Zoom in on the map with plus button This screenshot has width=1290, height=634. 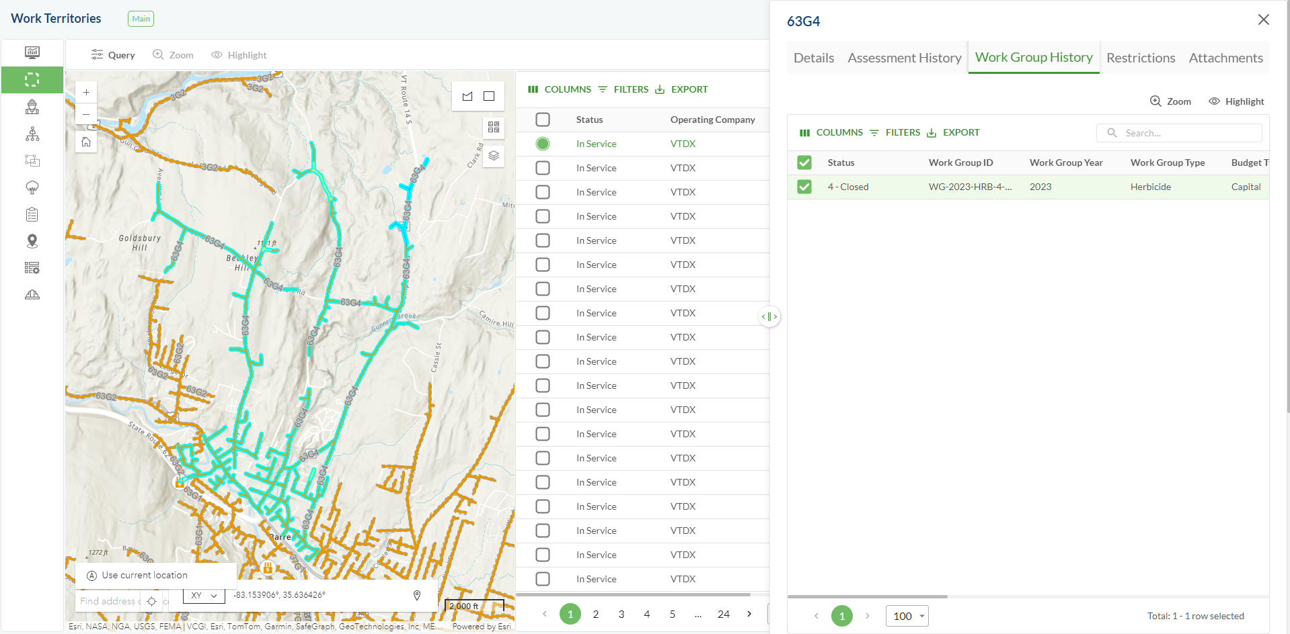click(x=86, y=93)
